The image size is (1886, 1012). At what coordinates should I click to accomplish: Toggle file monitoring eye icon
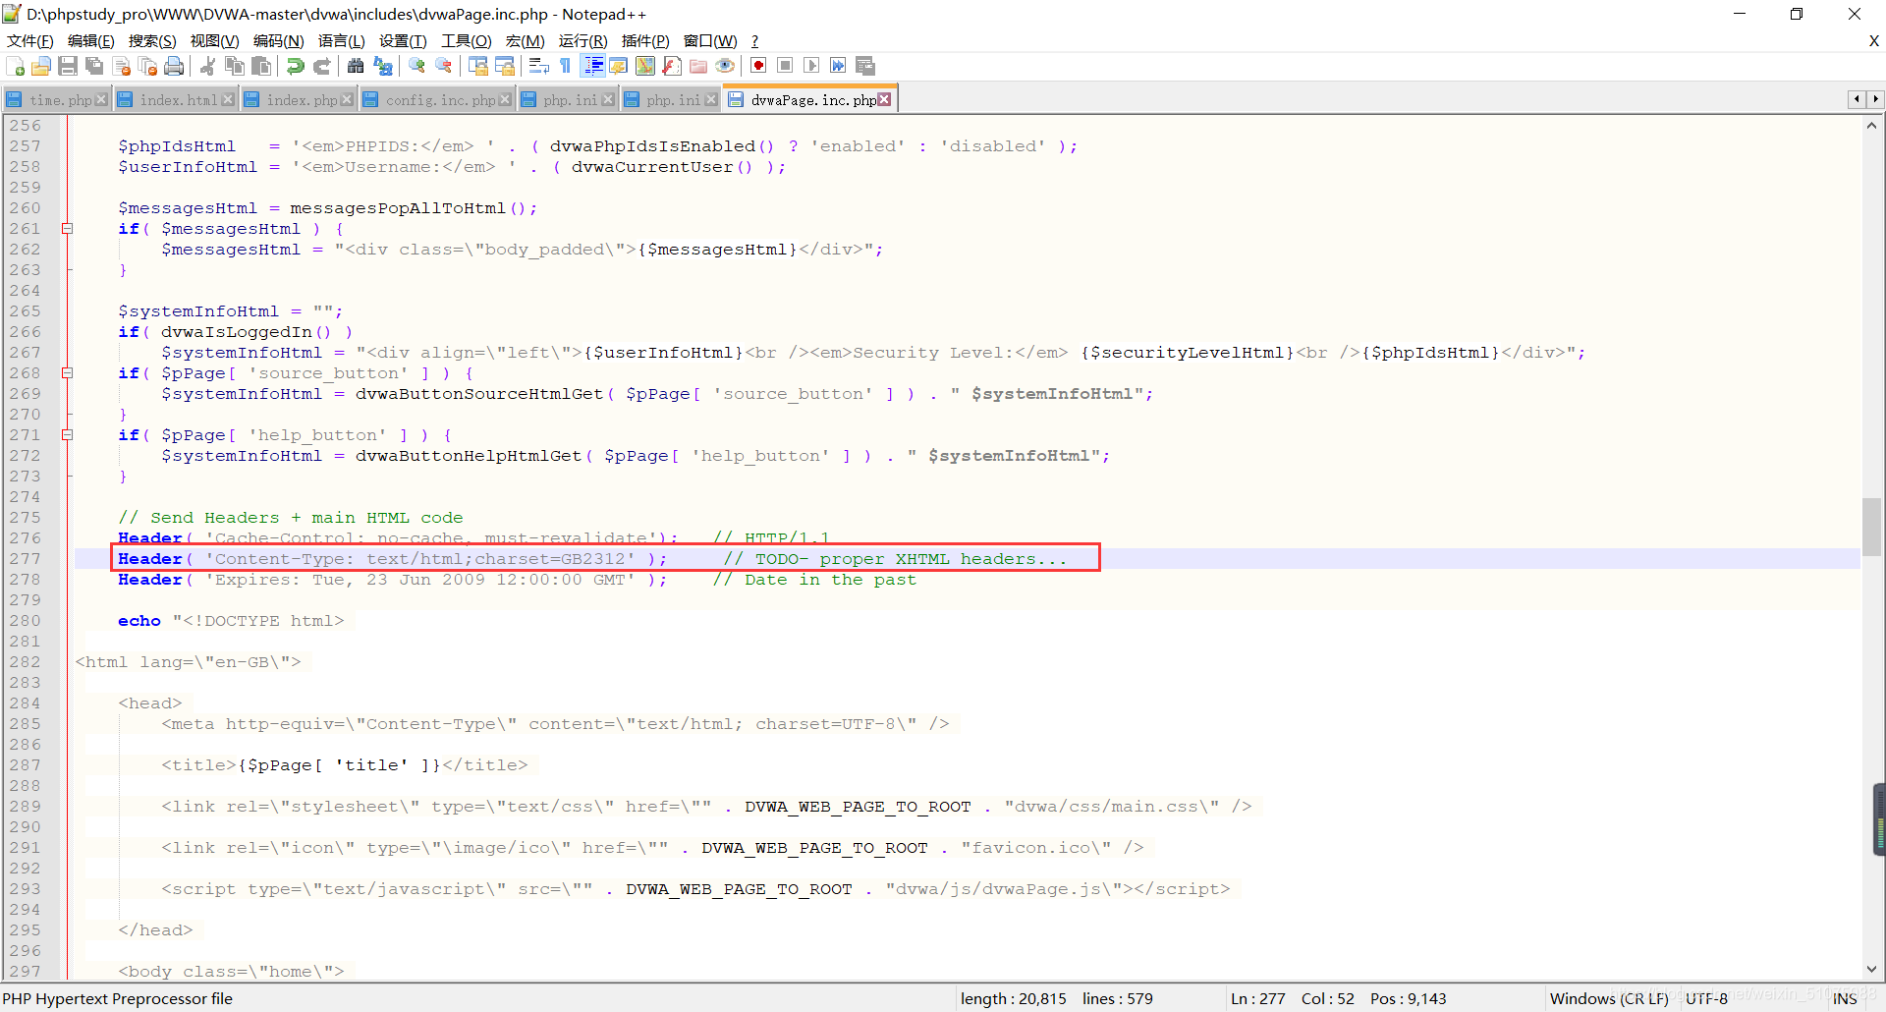[x=725, y=66]
